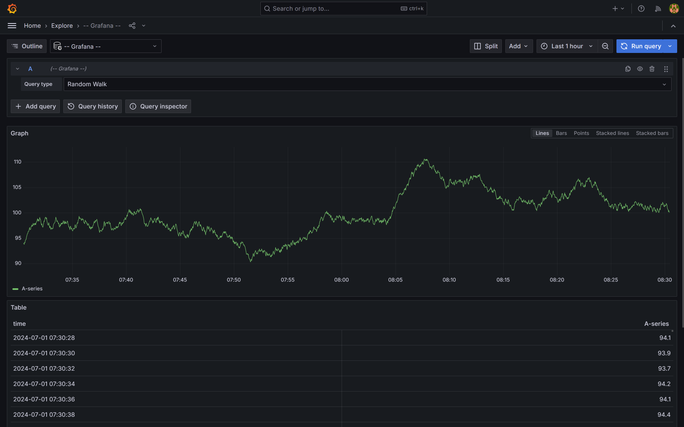Collapse query row A chevron
The height and width of the screenshot is (427, 684).
click(x=18, y=69)
